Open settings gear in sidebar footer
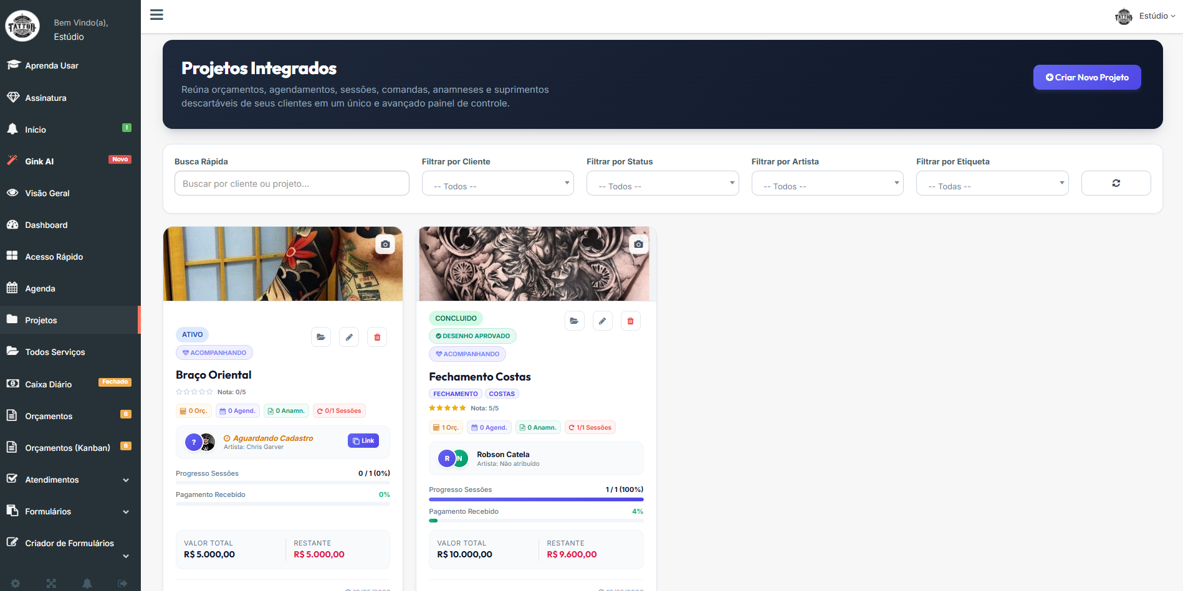This screenshot has height=591, width=1183. [x=16, y=584]
